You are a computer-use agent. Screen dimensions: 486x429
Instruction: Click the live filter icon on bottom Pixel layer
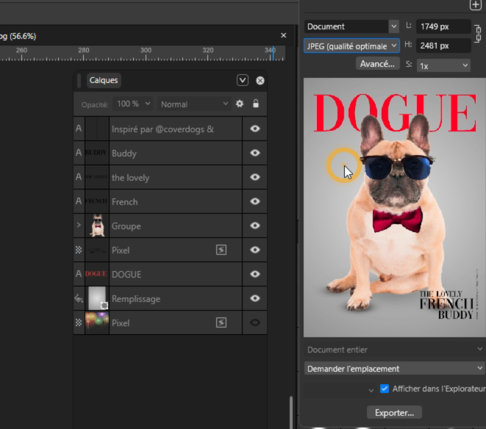(221, 322)
